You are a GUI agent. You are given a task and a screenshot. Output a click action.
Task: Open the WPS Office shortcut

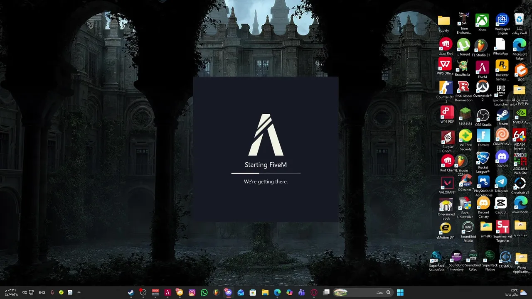click(x=445, y=66)
